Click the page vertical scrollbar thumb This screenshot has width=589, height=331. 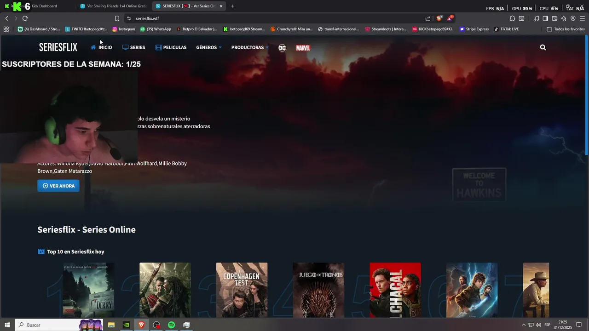586,96
